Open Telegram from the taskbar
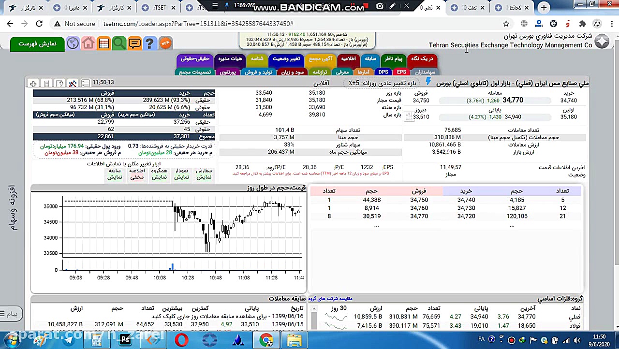 pyautogui.click(x=69, y=340)
